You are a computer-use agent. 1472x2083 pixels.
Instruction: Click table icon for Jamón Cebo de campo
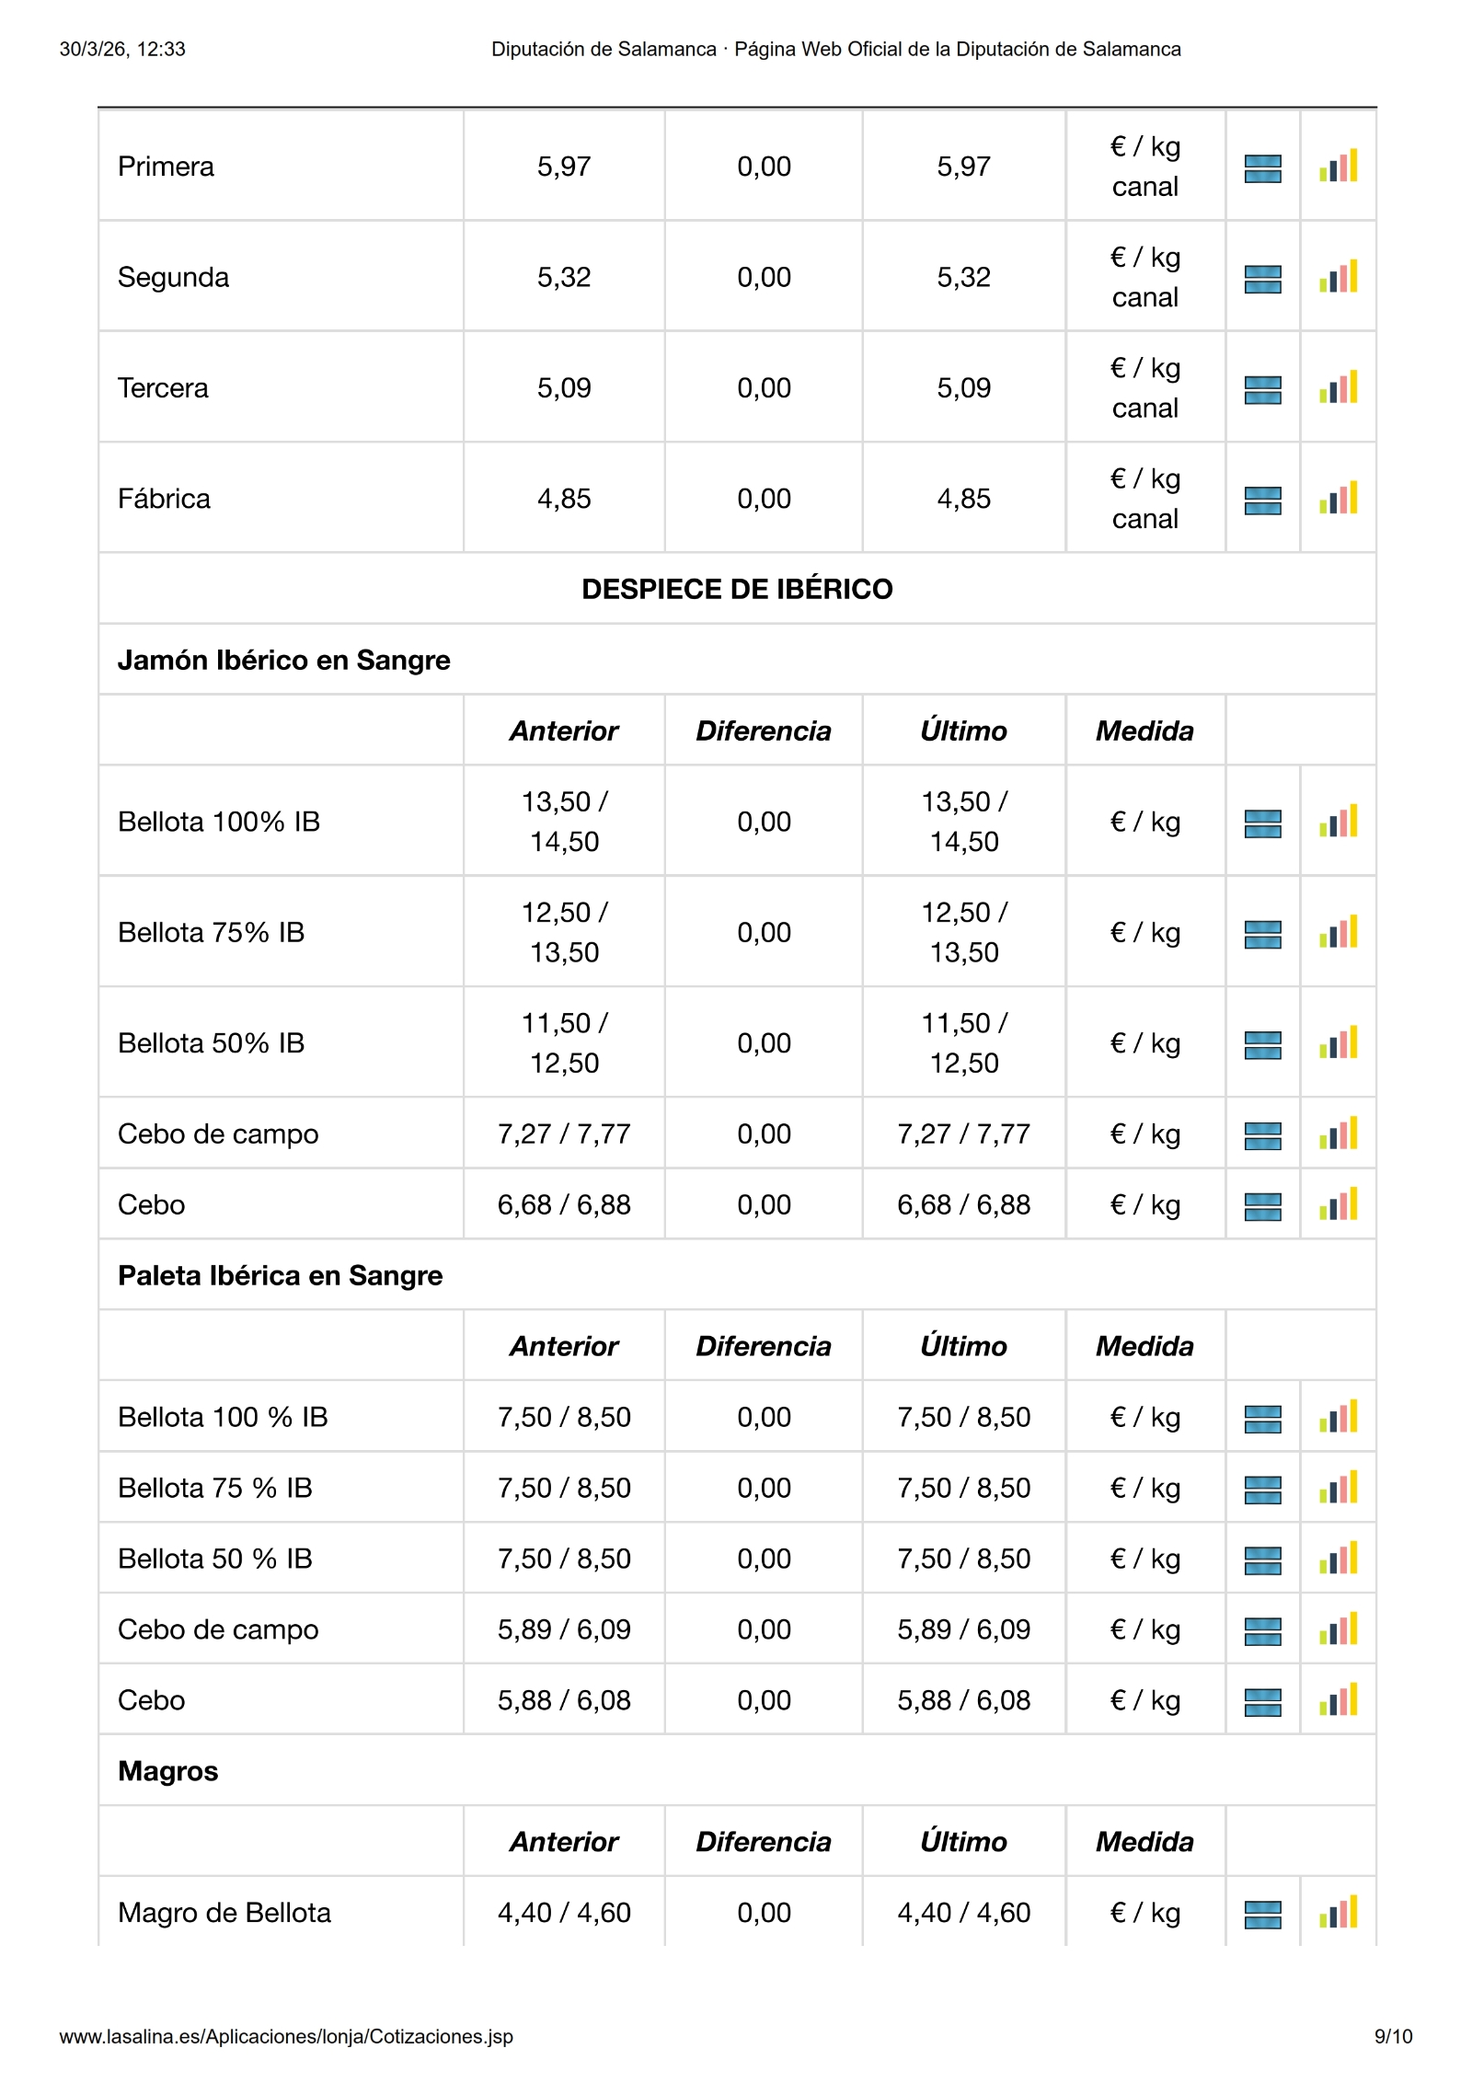[1262, 1135]
